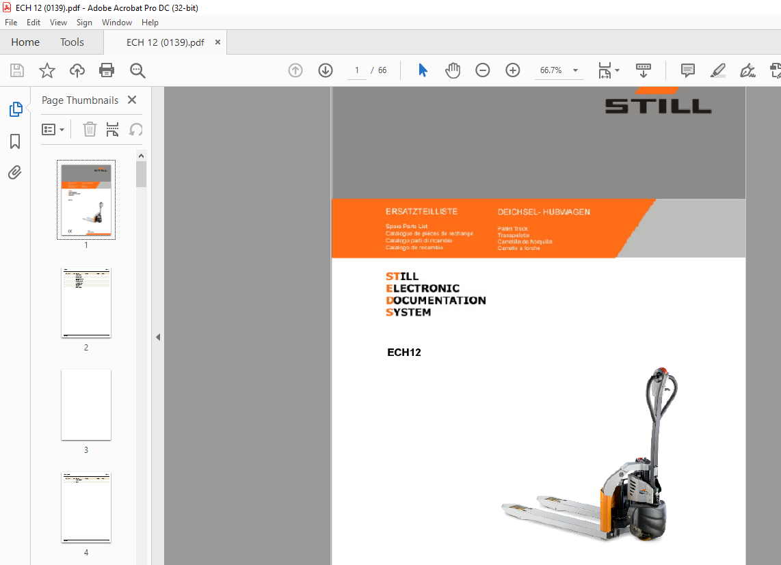This screenshot has width=781, height=565.
Task: Zoom in with plus button
Action: pos(512,70)
